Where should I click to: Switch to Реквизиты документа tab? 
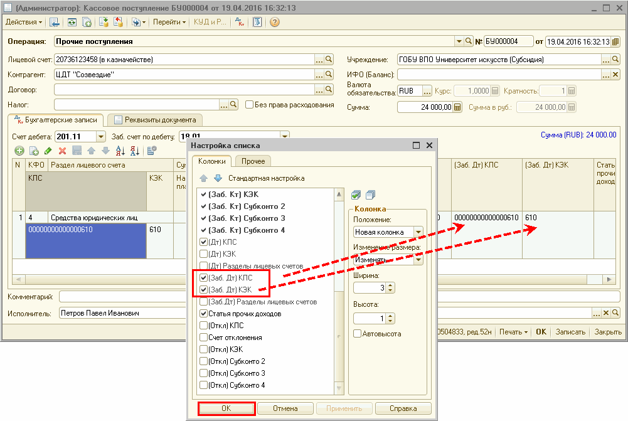click(x=156, y=120)
